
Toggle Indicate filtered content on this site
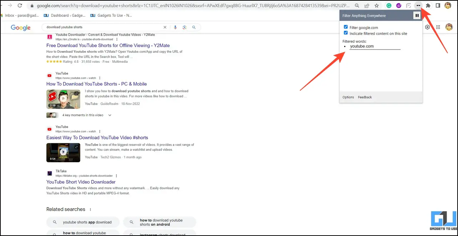(346, 33)
